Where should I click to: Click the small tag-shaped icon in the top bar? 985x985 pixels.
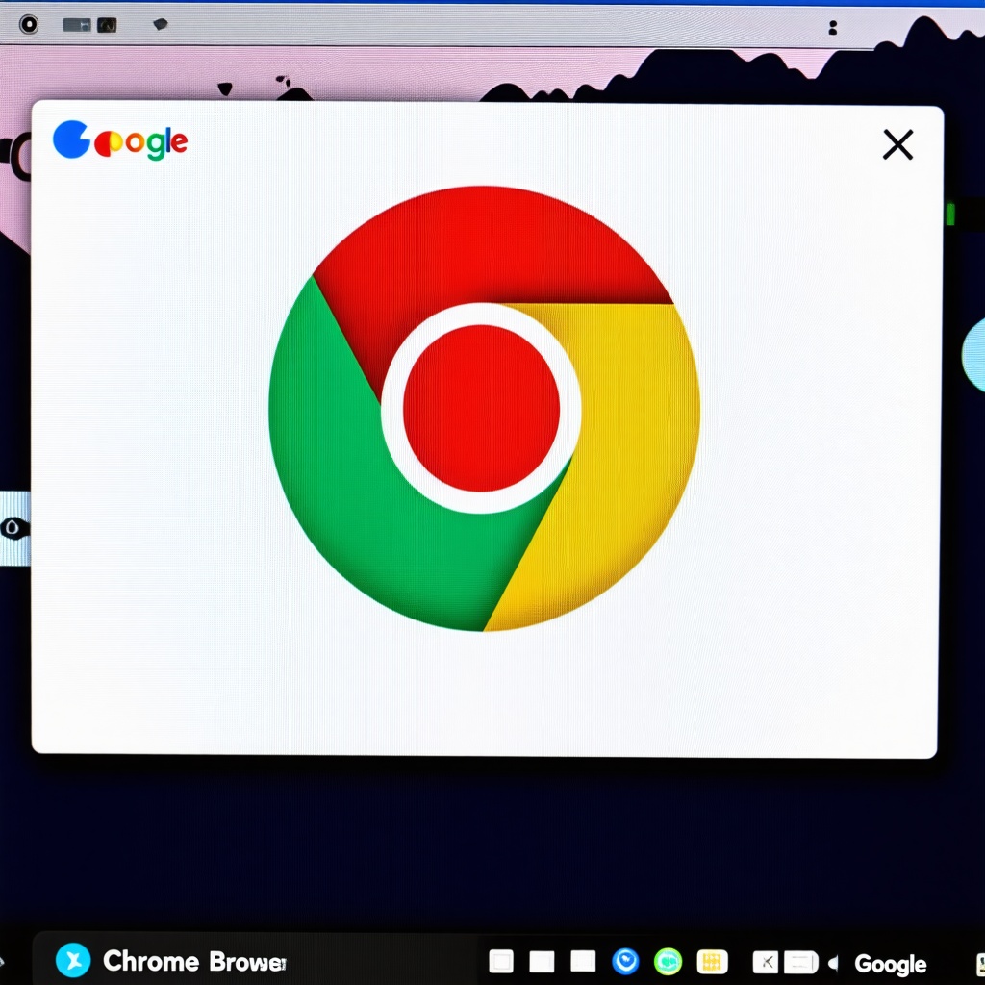[x=161, y=24]
